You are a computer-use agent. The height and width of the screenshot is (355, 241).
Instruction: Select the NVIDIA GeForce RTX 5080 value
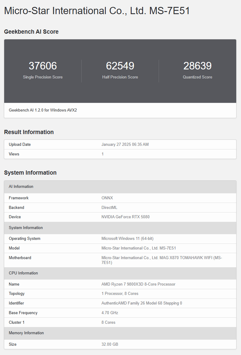pyautogui.click(x=125, y=217)
